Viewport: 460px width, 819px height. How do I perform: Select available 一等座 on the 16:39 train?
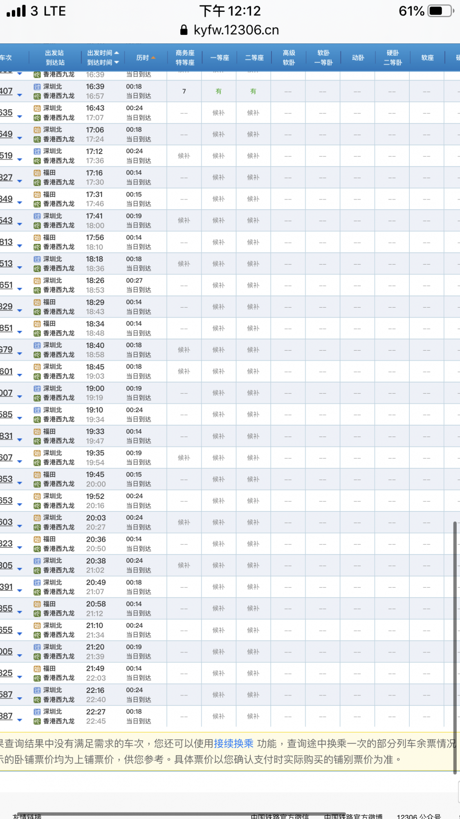(219, 91)
